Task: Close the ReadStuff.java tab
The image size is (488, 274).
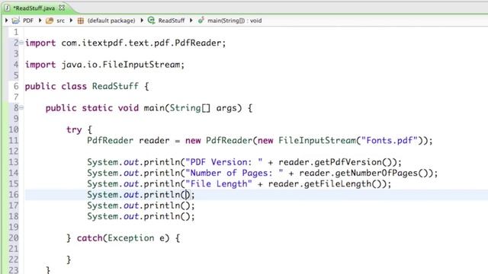Action: [62, 8]
